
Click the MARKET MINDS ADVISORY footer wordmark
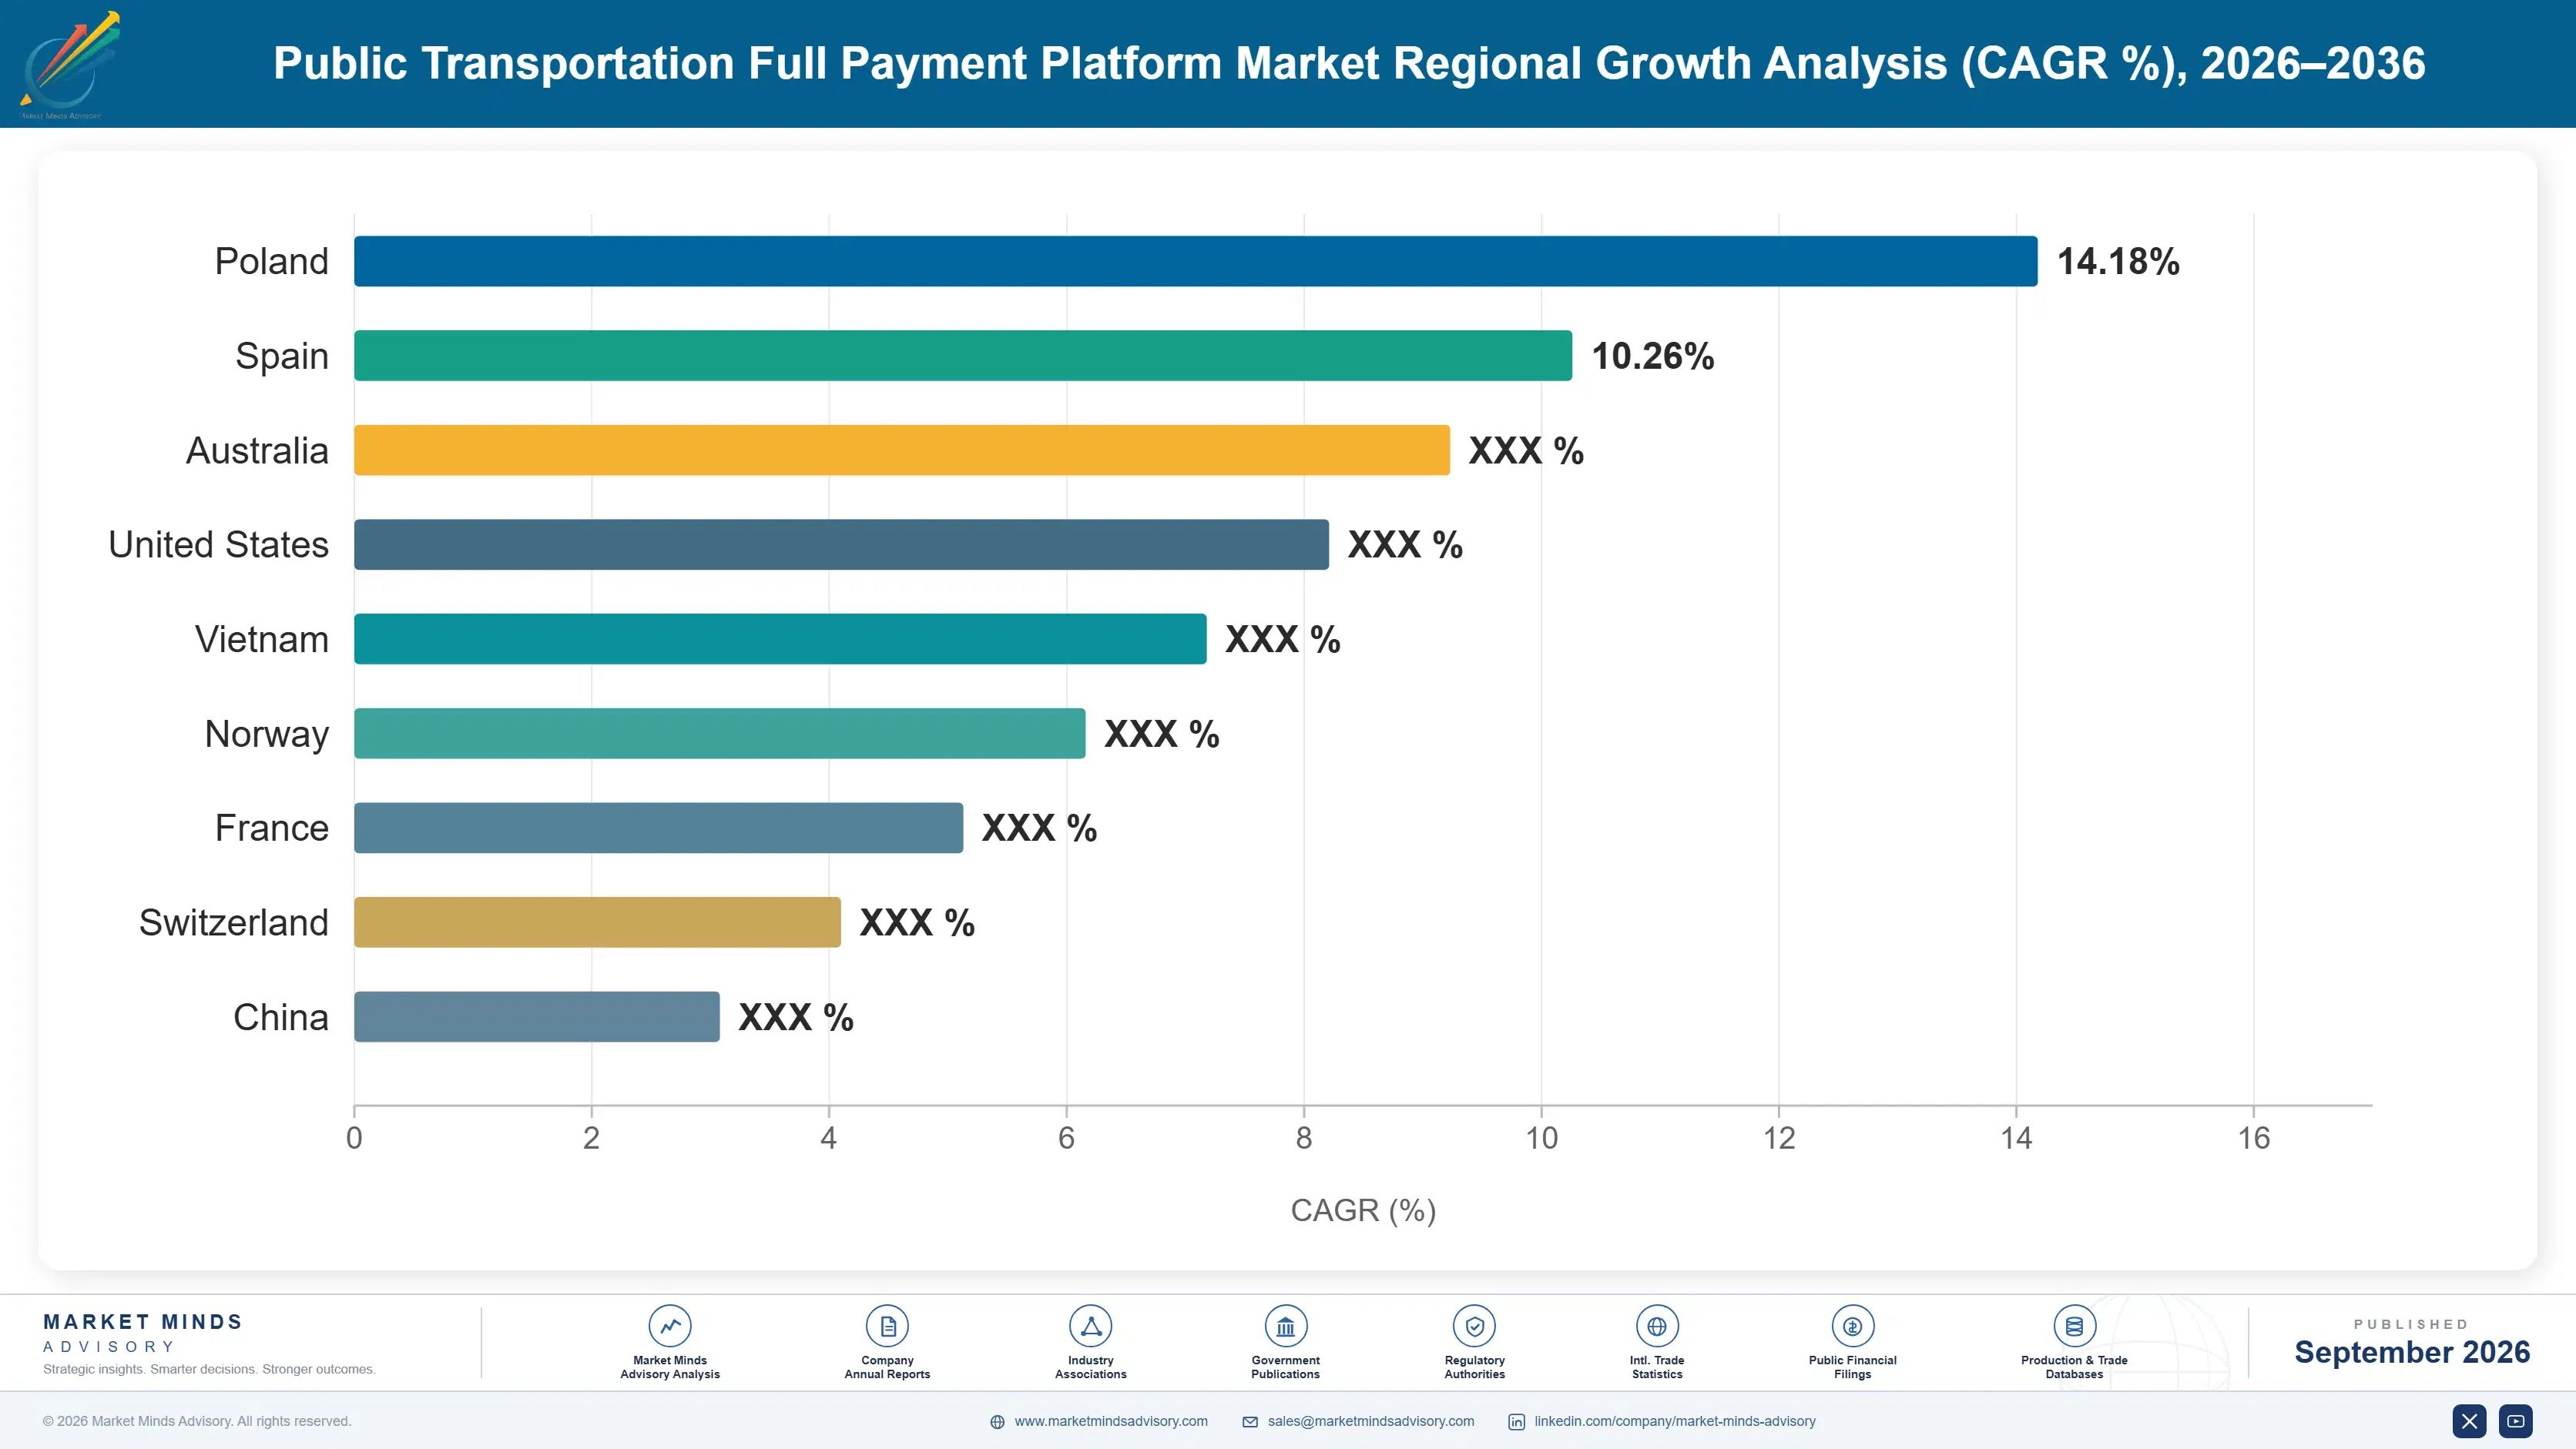click(142, 1333)
